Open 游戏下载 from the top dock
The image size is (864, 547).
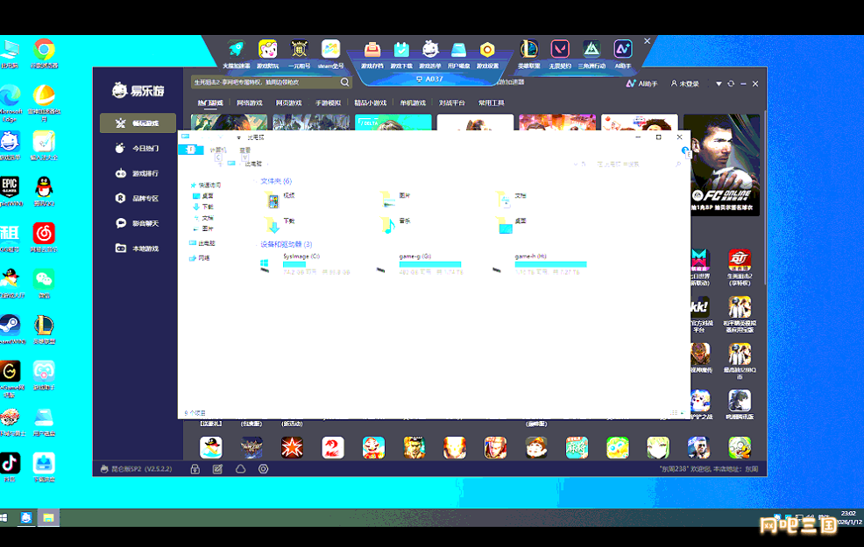401,50
